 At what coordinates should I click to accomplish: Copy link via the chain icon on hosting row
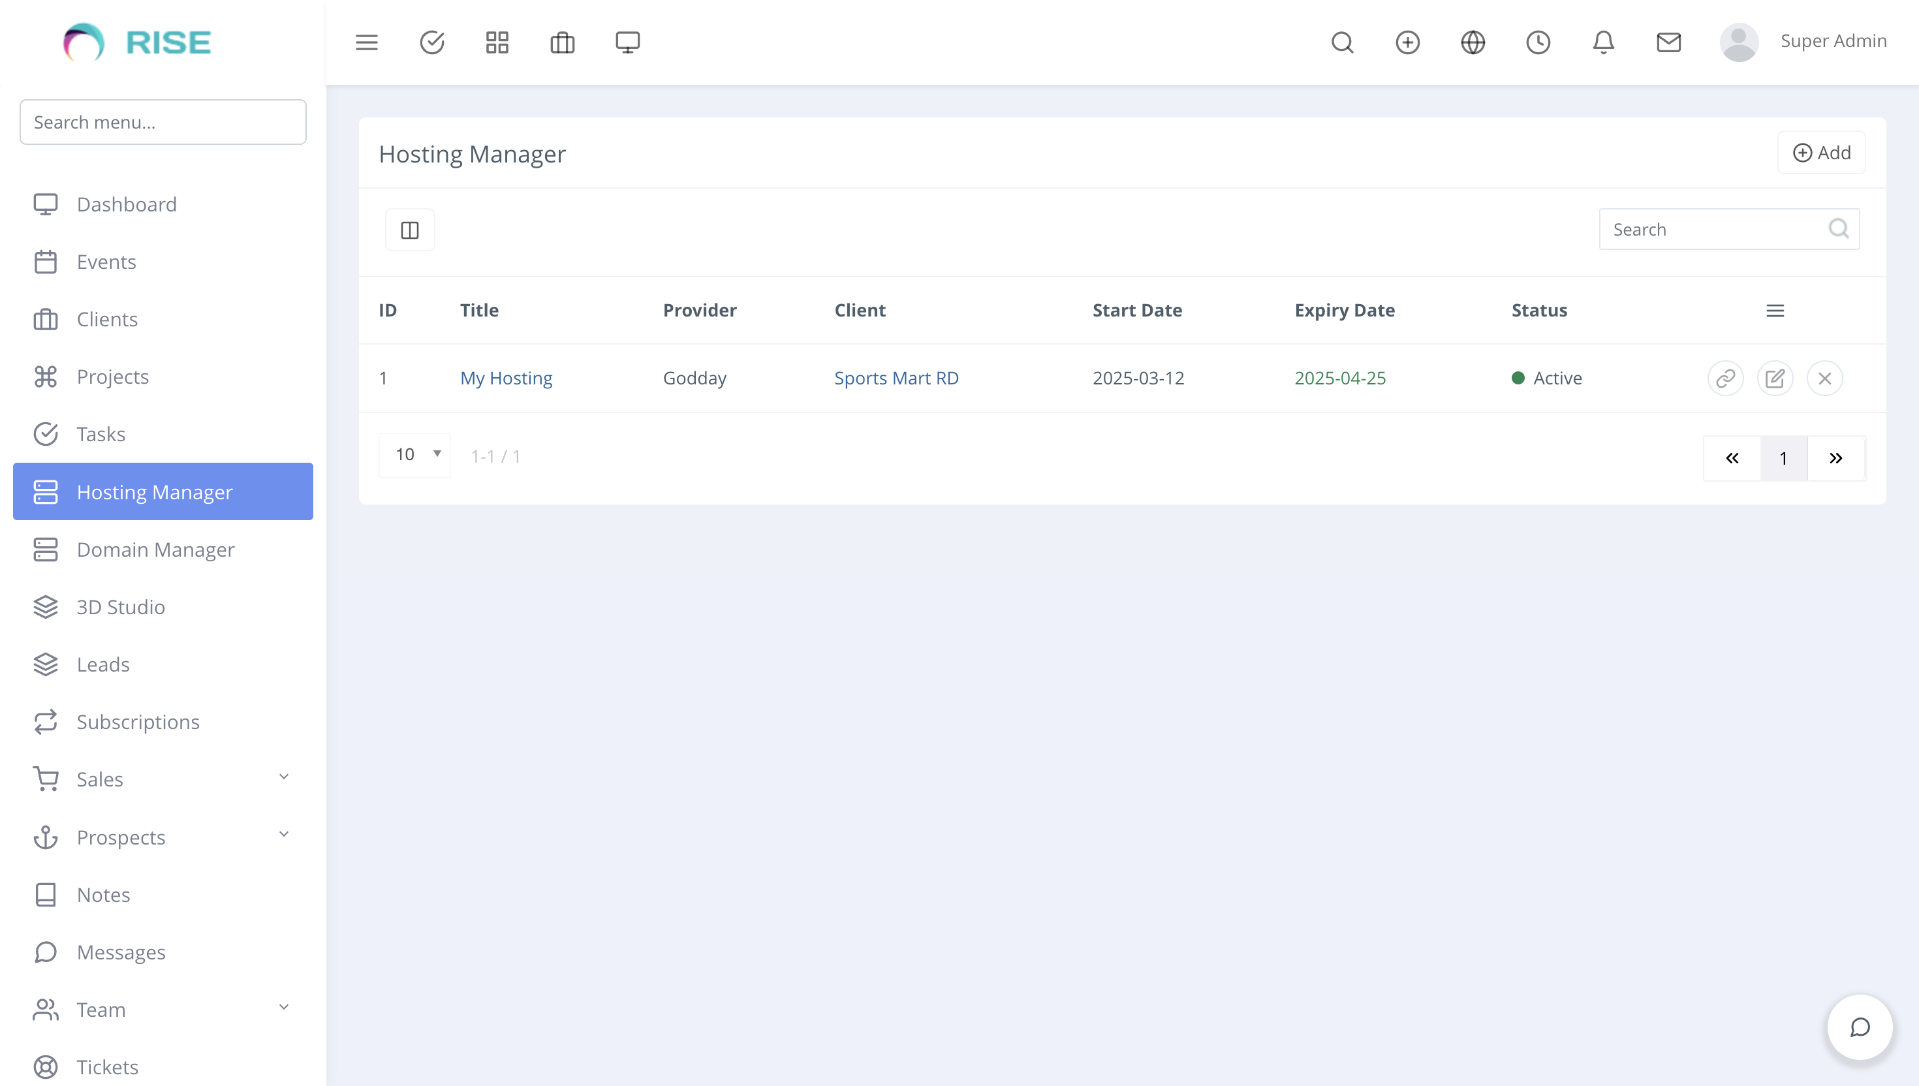(x=1725, y=378)
